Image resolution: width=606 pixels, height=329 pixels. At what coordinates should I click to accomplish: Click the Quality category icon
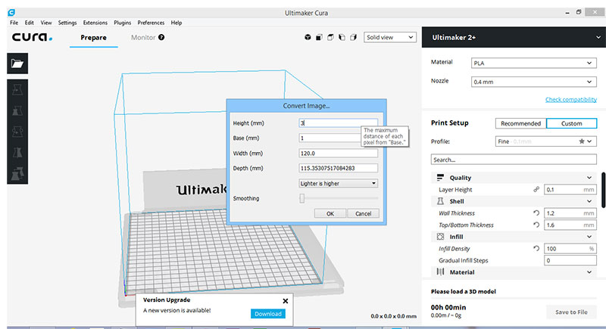coord(440,178)
